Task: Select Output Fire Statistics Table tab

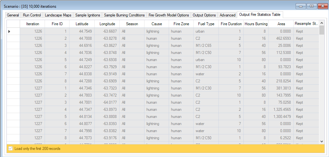Action: pyautogui.click(x=260, y=15)
